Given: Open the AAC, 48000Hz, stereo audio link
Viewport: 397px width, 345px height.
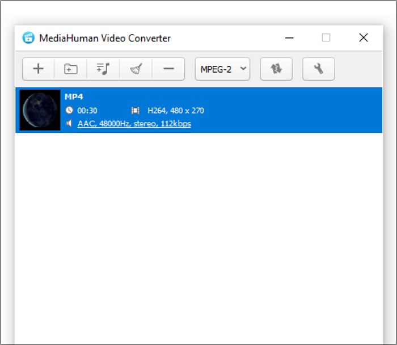Looking at the screenshot, I should [x=134, y=124].
